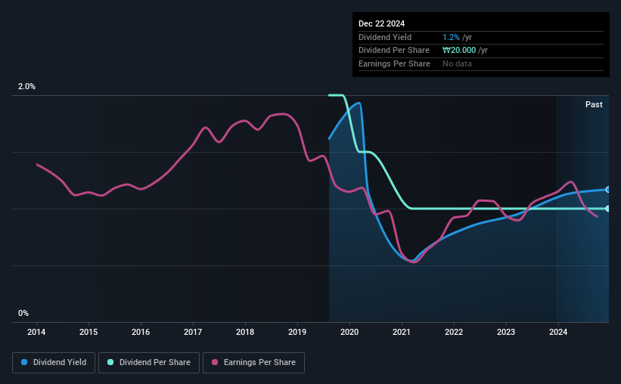Click the 2024 x-axis label
Image resolution: width=621 pixels, height=384 pixels.
pos(558,332)
